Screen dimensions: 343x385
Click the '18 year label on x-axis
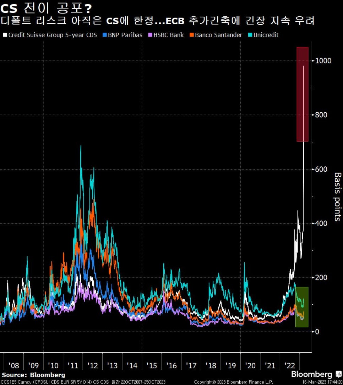pyautogui.click(x=211, y=365)
